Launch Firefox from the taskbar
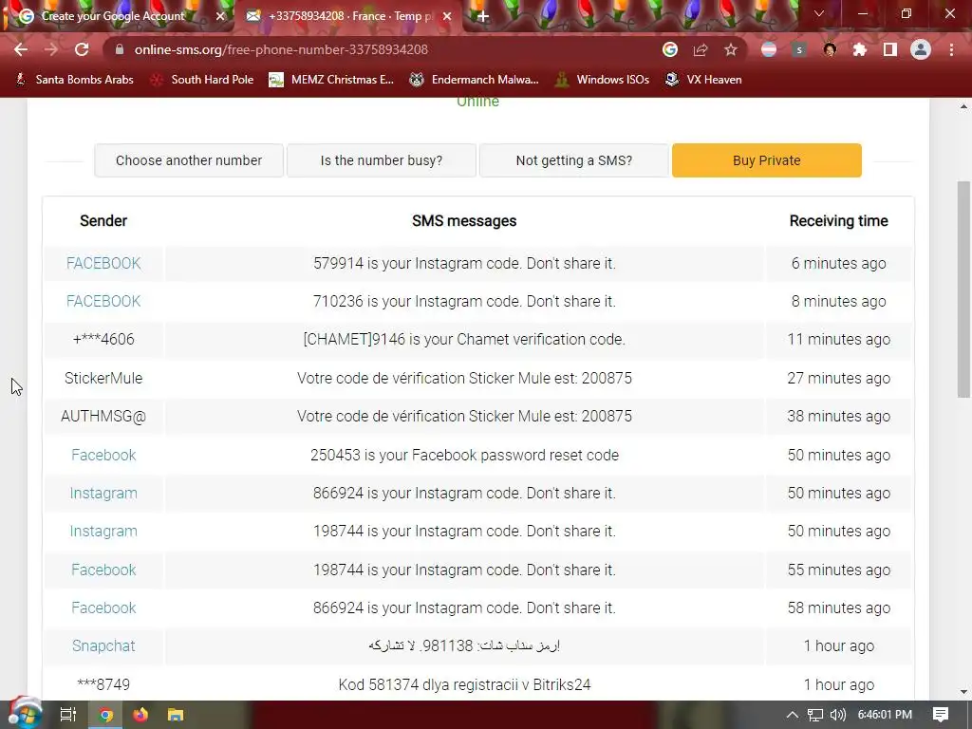The image size is (972, 729). [140, 715]
